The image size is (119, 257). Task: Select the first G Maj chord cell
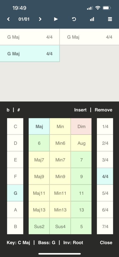(x=30, y=37)
